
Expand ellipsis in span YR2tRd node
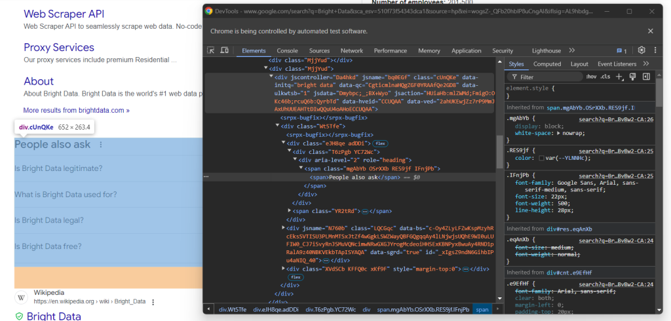(x=365, y=212)
